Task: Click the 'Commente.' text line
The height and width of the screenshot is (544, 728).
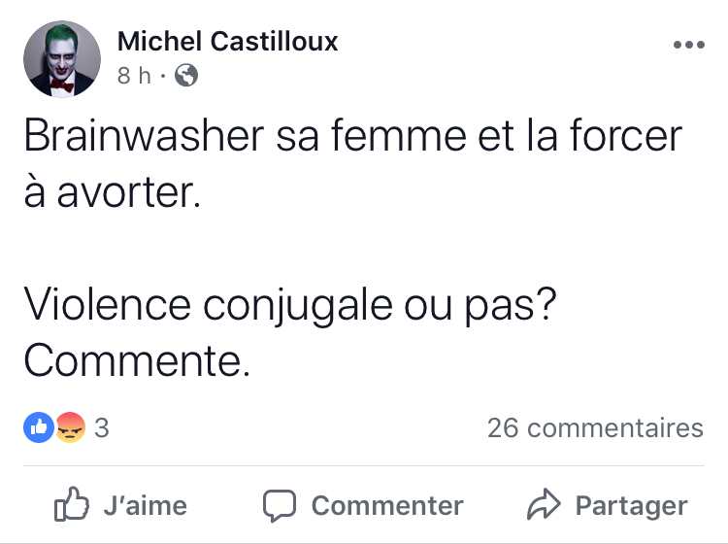Action: (x=137, y=361)
